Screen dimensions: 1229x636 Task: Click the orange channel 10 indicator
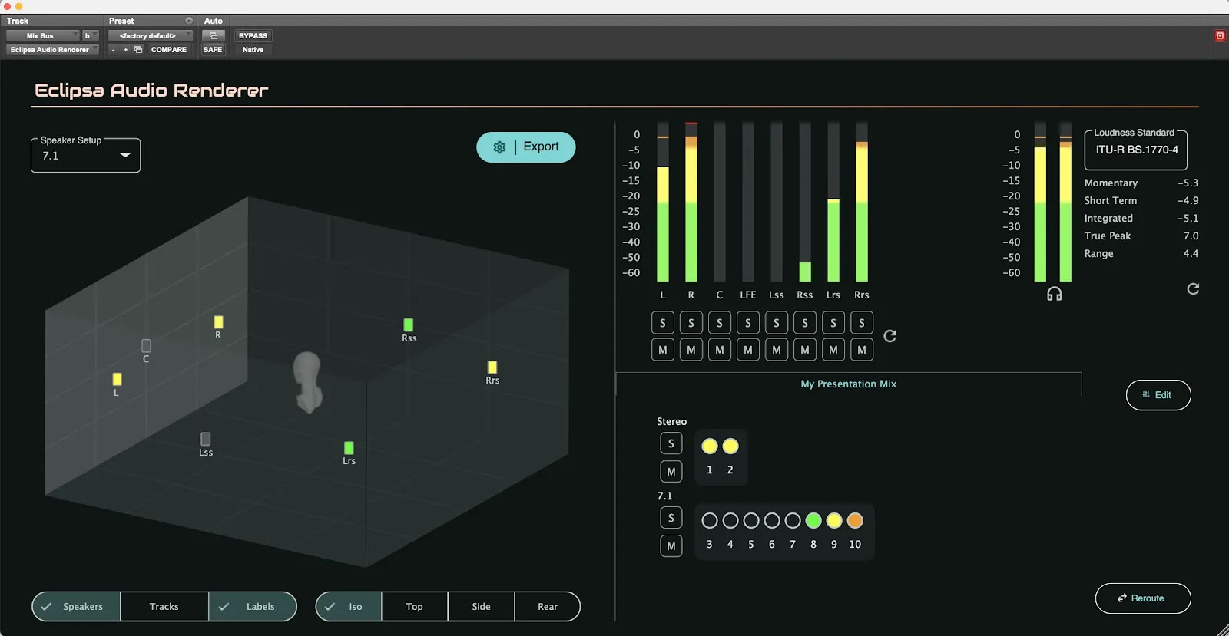(854, 521)
